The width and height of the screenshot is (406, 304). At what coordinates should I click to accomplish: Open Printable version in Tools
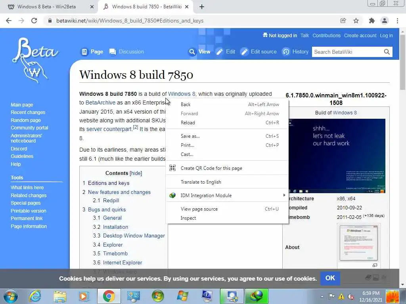click(x=29, y=211)
